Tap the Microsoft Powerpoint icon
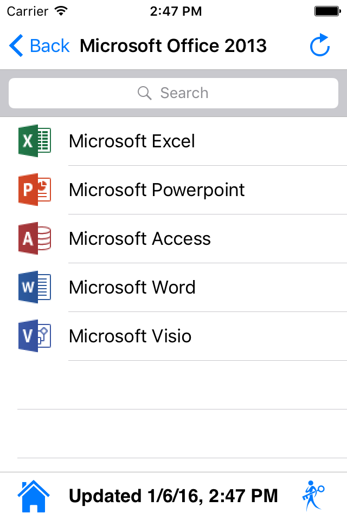 tap(35, 190)
